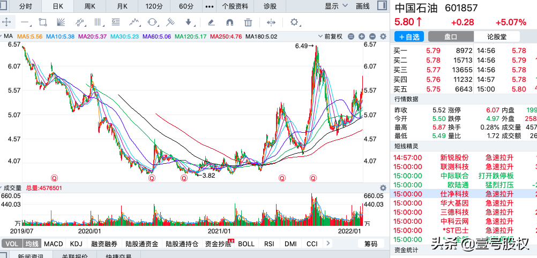
Task: Switch to the 分时 intraday tab
Action: click(x=25, y=6)
